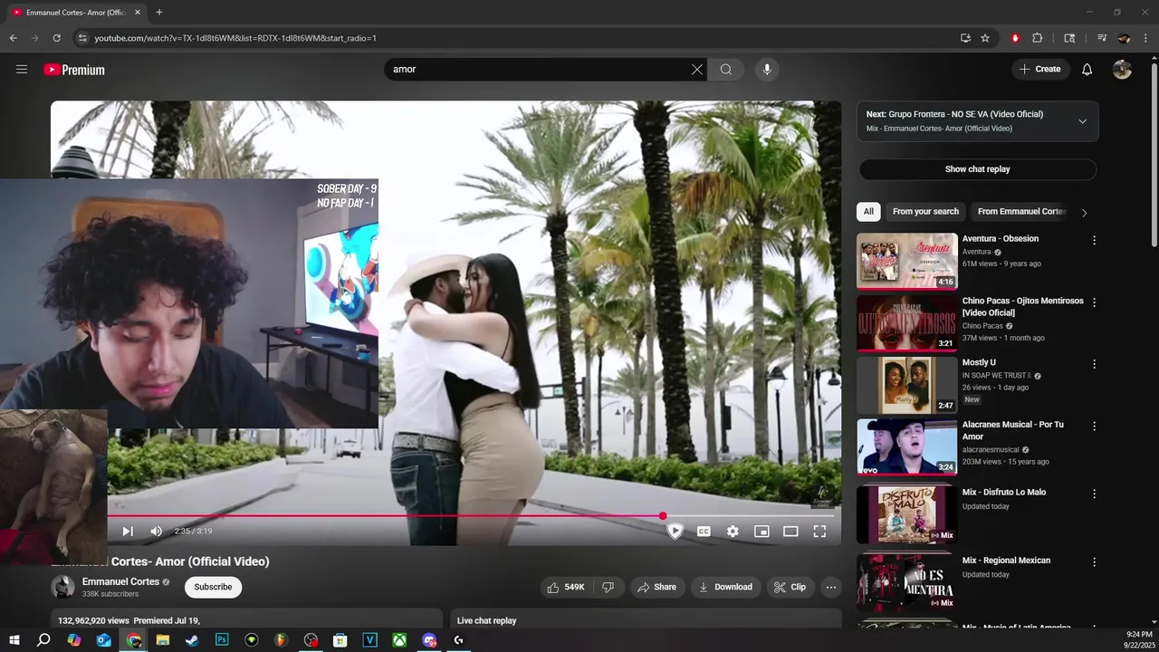This screenshot has width=1159, height=652.
Task: Click the search input field
Action: click(x=539, y=69)
